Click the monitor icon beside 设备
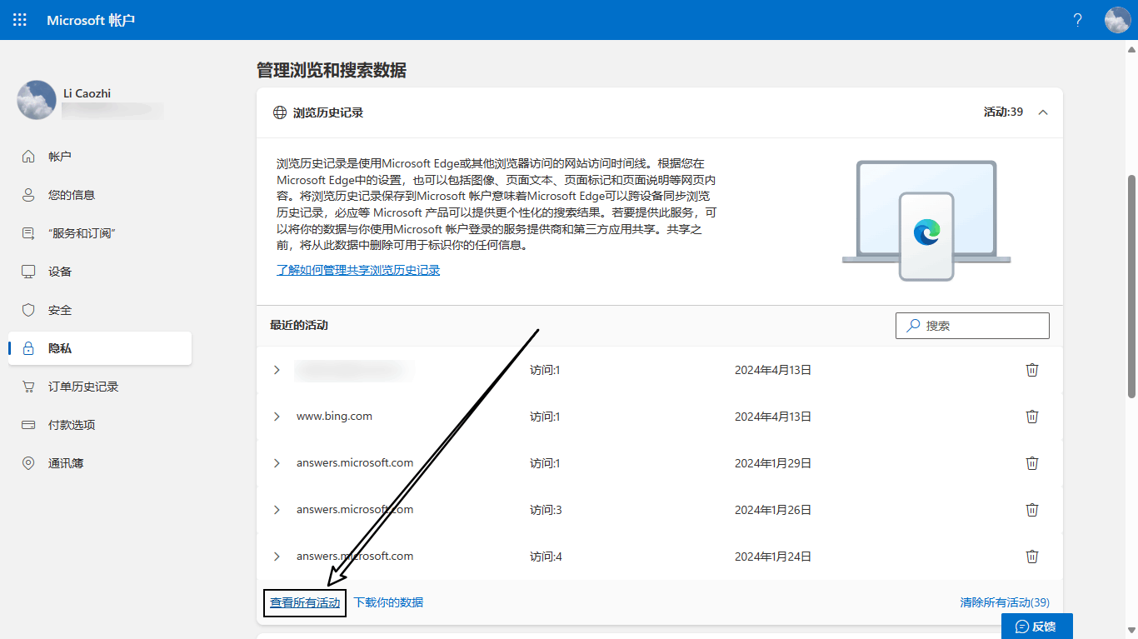Screen dimensions: 1138x639 pyautogui.click(x=28, y=272)
